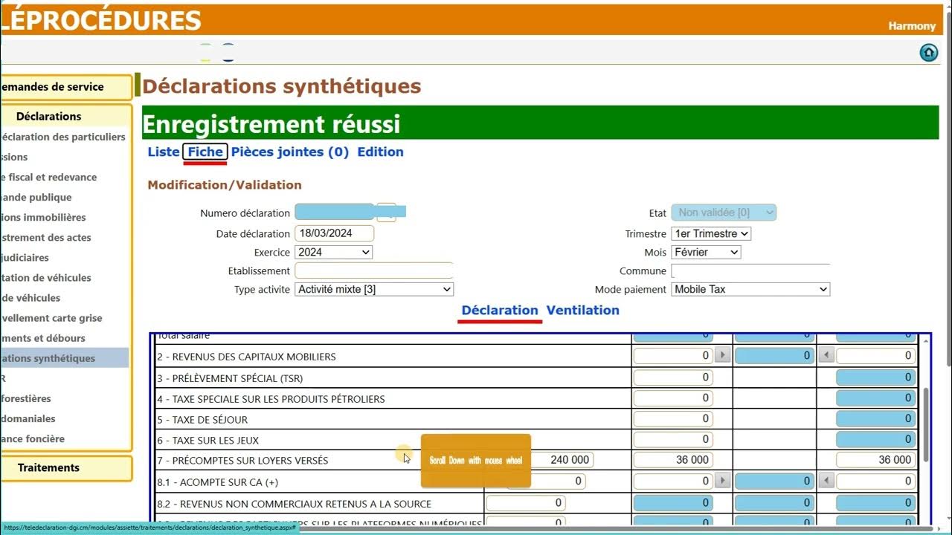Expand the Trimestre dropdown
The image size is (952, 535).
pyautogui.click(x=710, y=233)
